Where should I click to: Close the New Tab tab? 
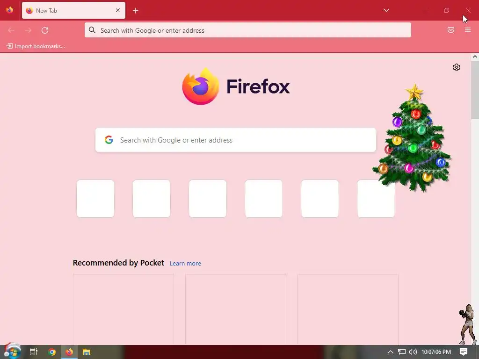tap(118, 10)
